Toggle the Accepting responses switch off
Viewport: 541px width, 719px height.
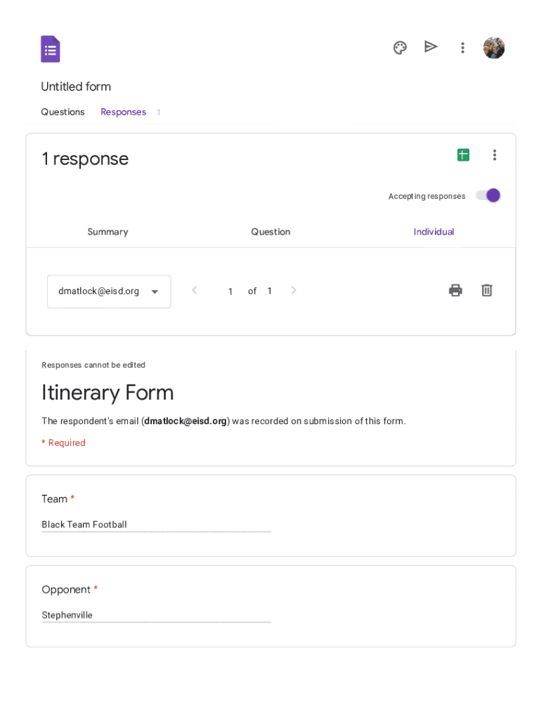pyautogui.click(x=488, y=196)
